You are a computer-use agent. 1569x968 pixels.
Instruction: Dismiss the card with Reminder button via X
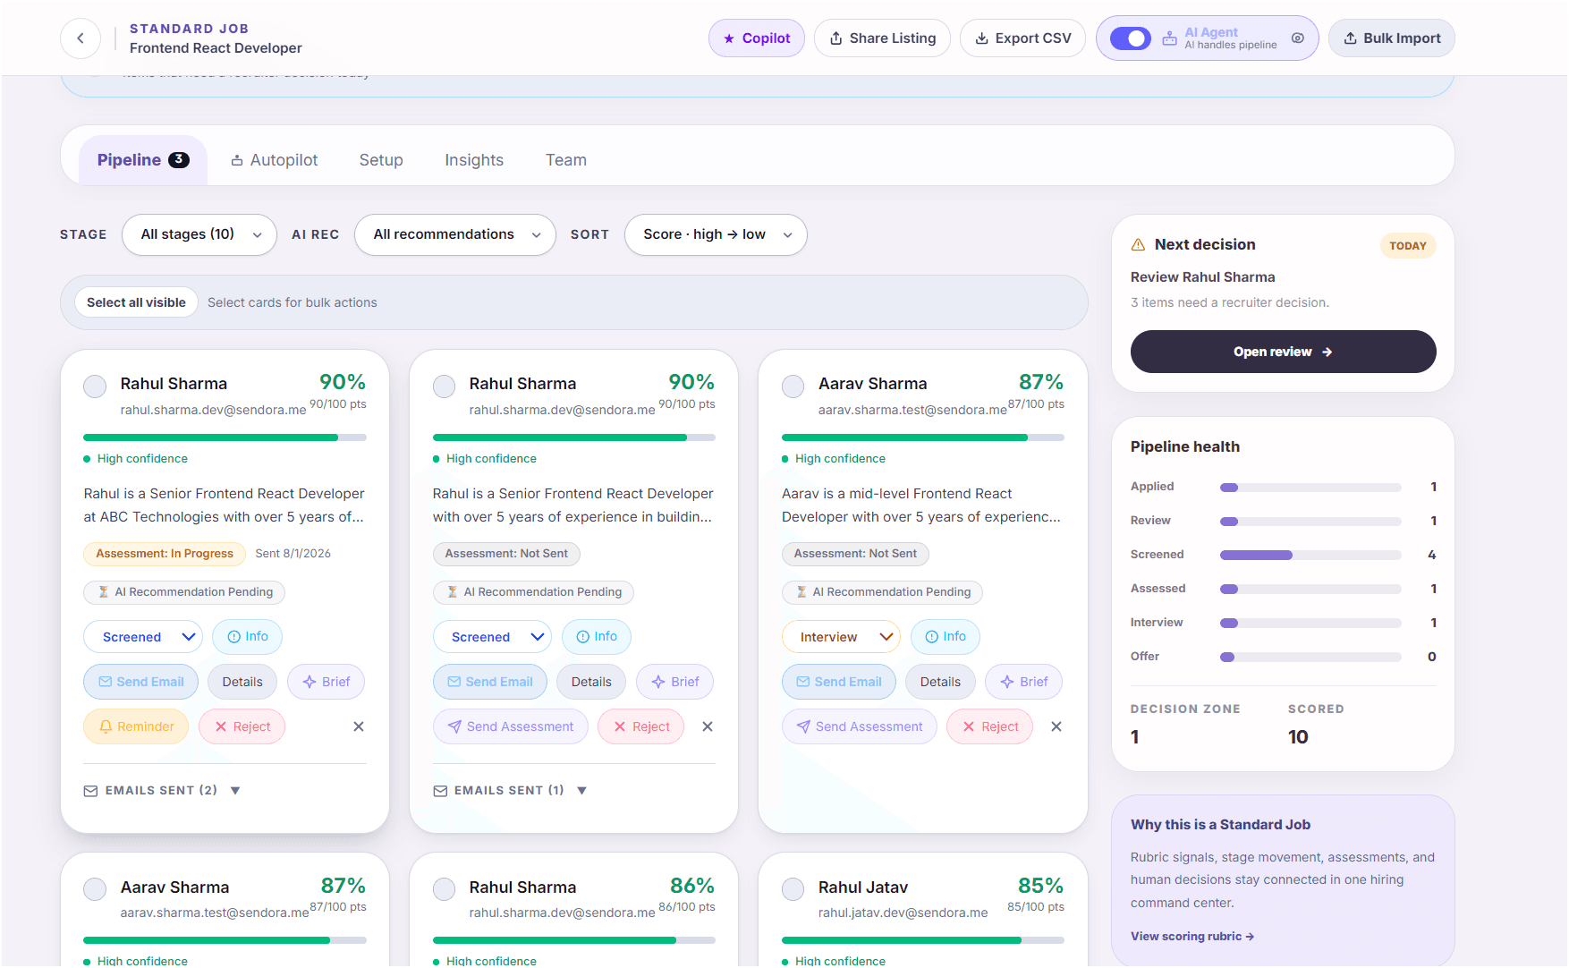coord(359,726)
